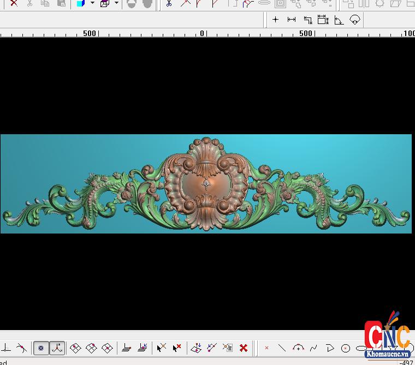Select the draw line tool
Image resolution: width=415 pixels, height=365 pixels.
(x=282, y=348)
